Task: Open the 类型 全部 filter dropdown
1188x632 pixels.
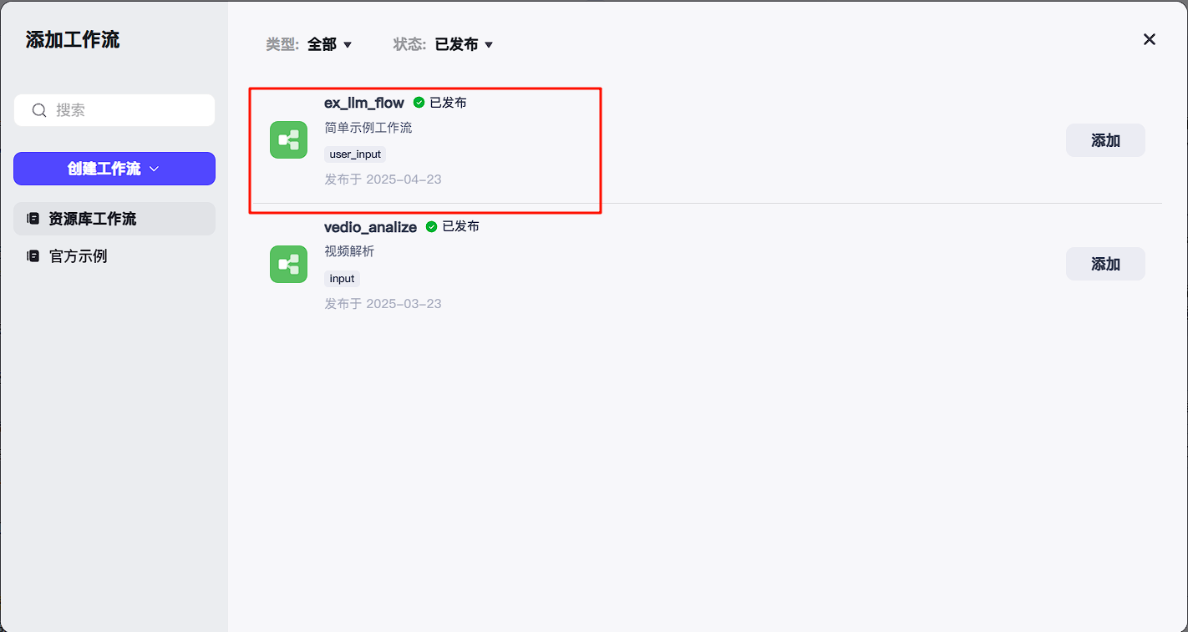Action: click(x=330, y=44)
